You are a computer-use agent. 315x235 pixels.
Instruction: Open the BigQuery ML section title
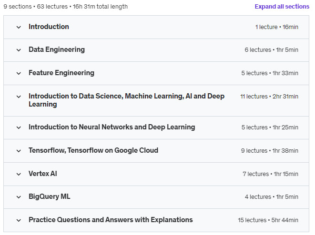tap(50, 196)
